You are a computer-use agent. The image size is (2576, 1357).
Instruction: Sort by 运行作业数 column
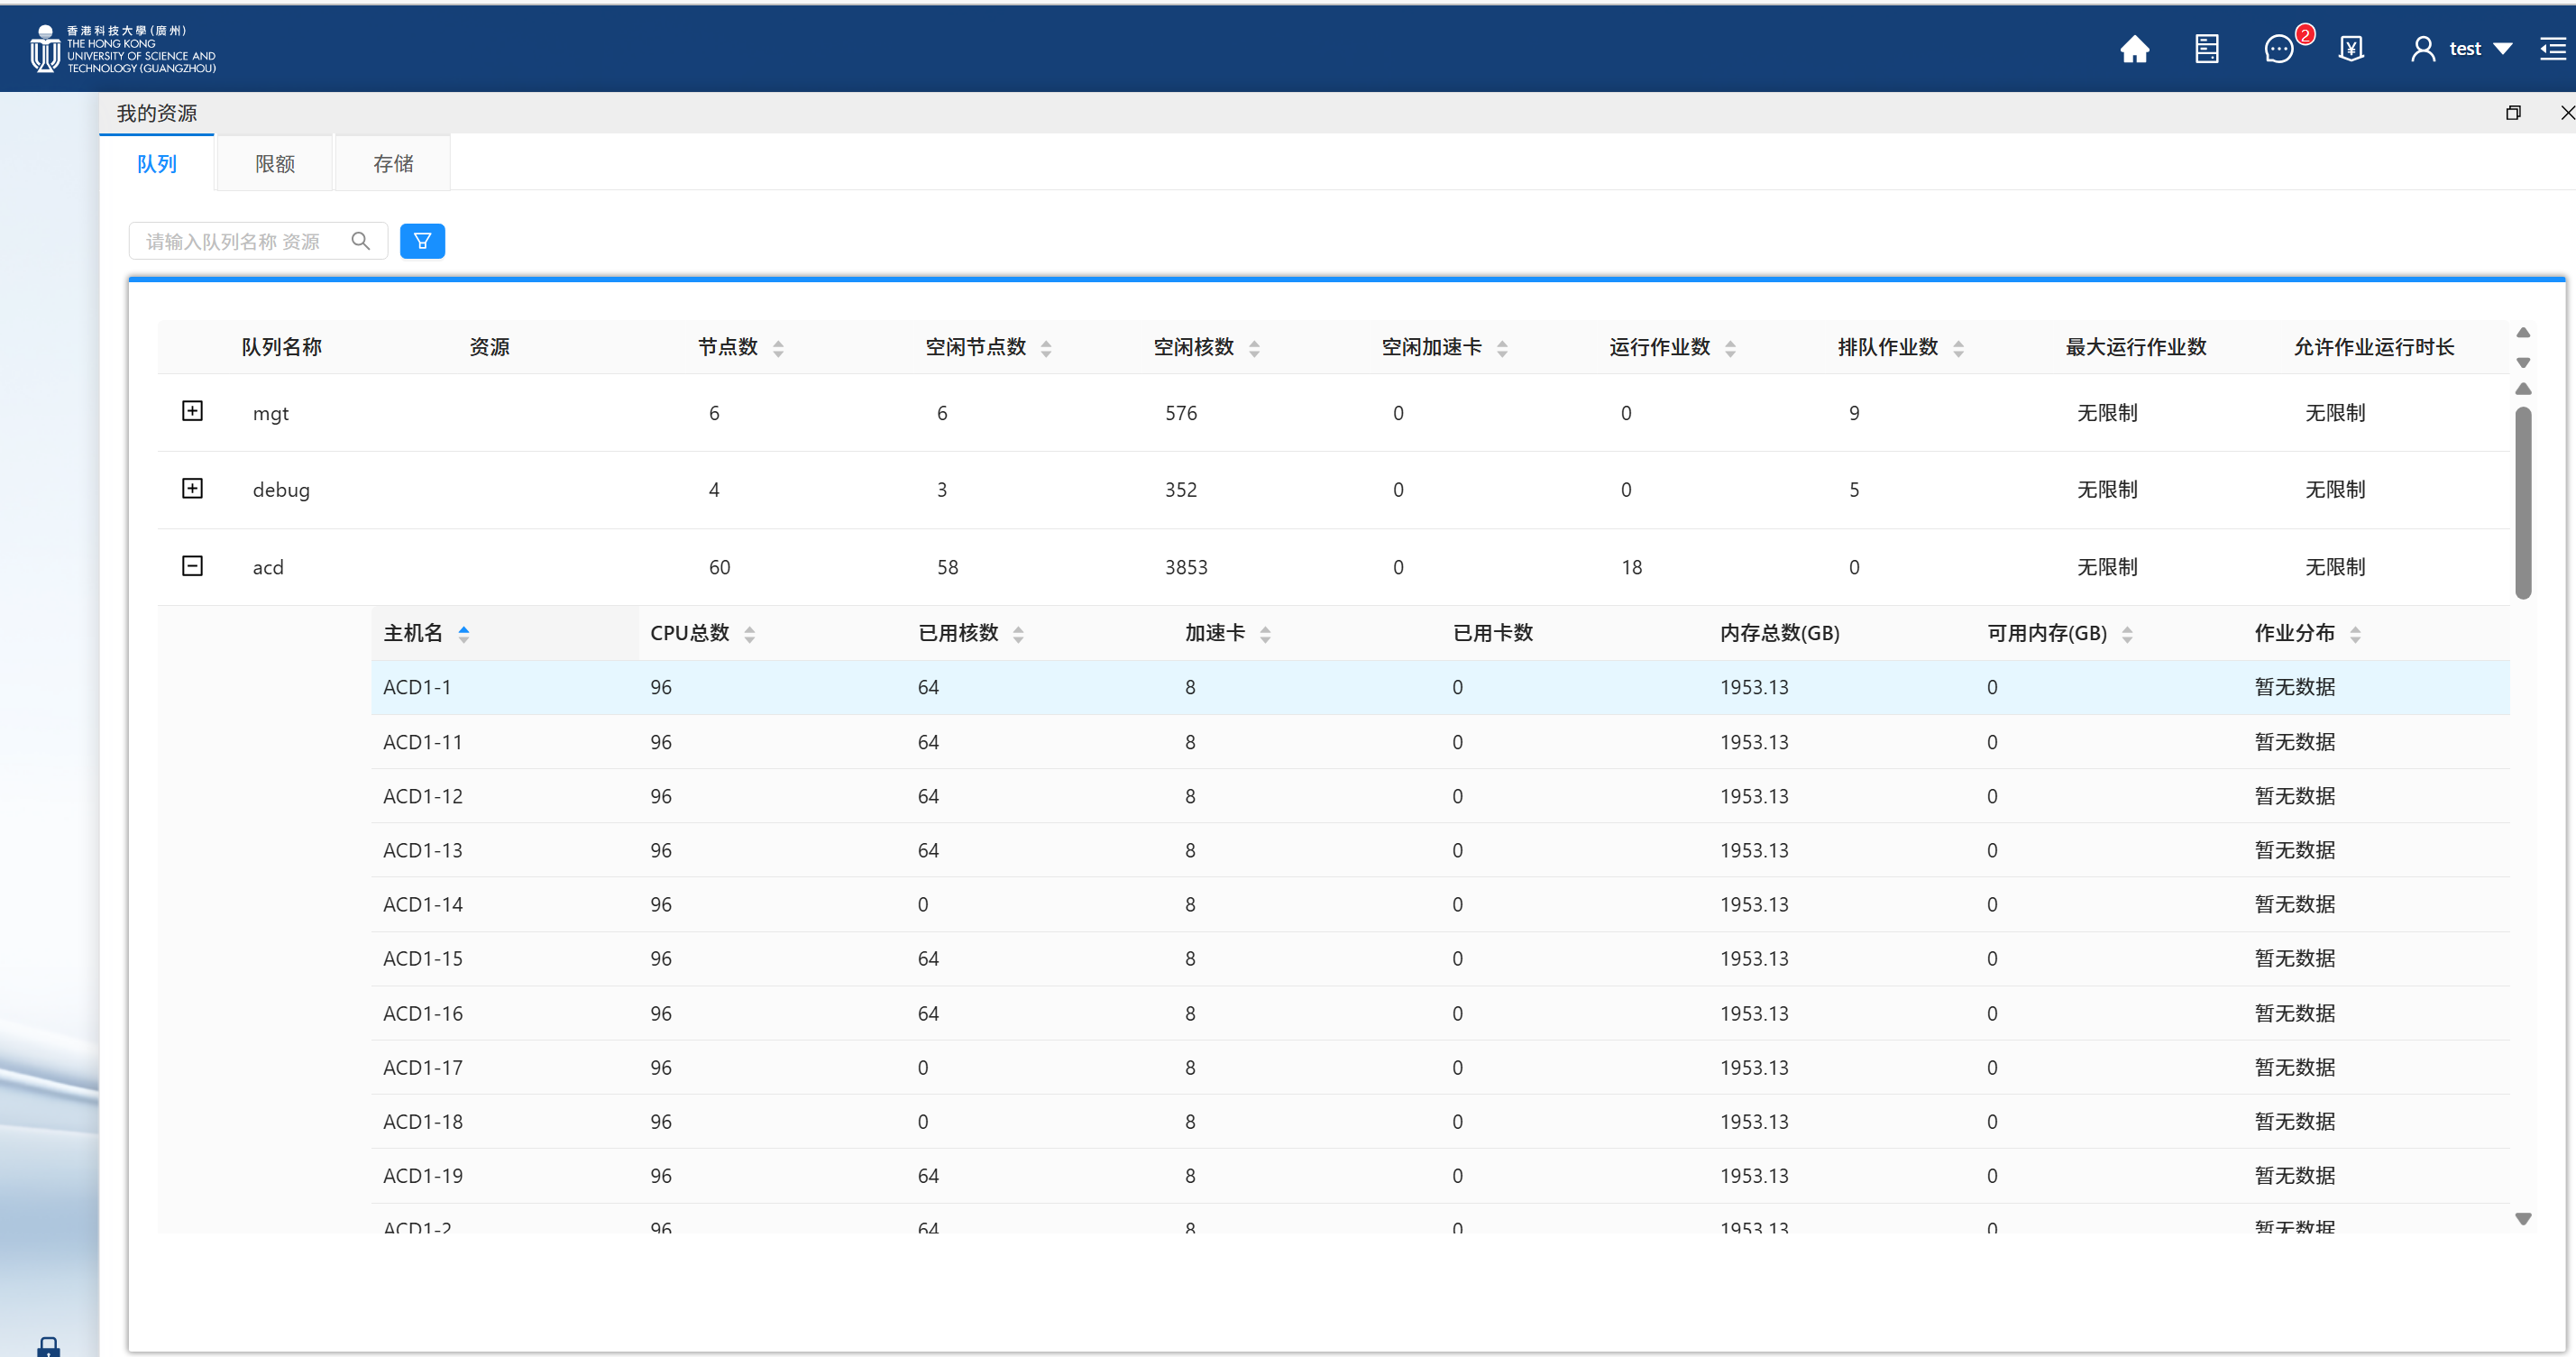point(1730,348)
